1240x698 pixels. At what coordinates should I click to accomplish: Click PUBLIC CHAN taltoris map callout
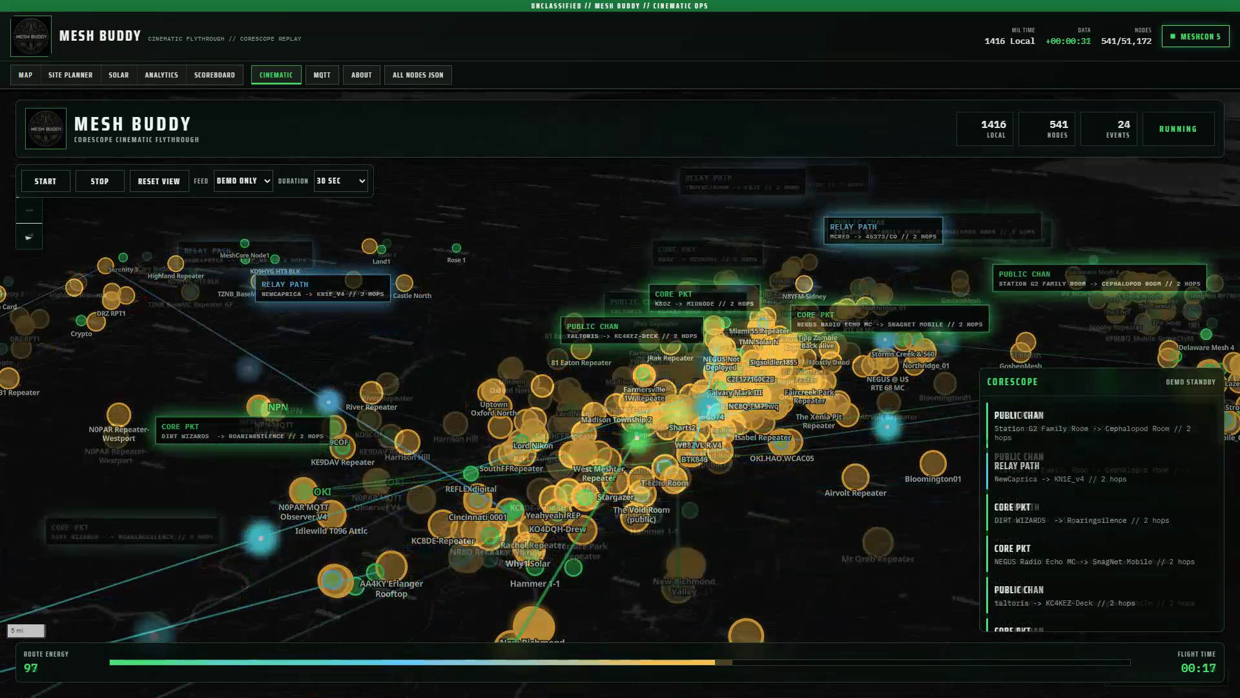coord(632,331)
